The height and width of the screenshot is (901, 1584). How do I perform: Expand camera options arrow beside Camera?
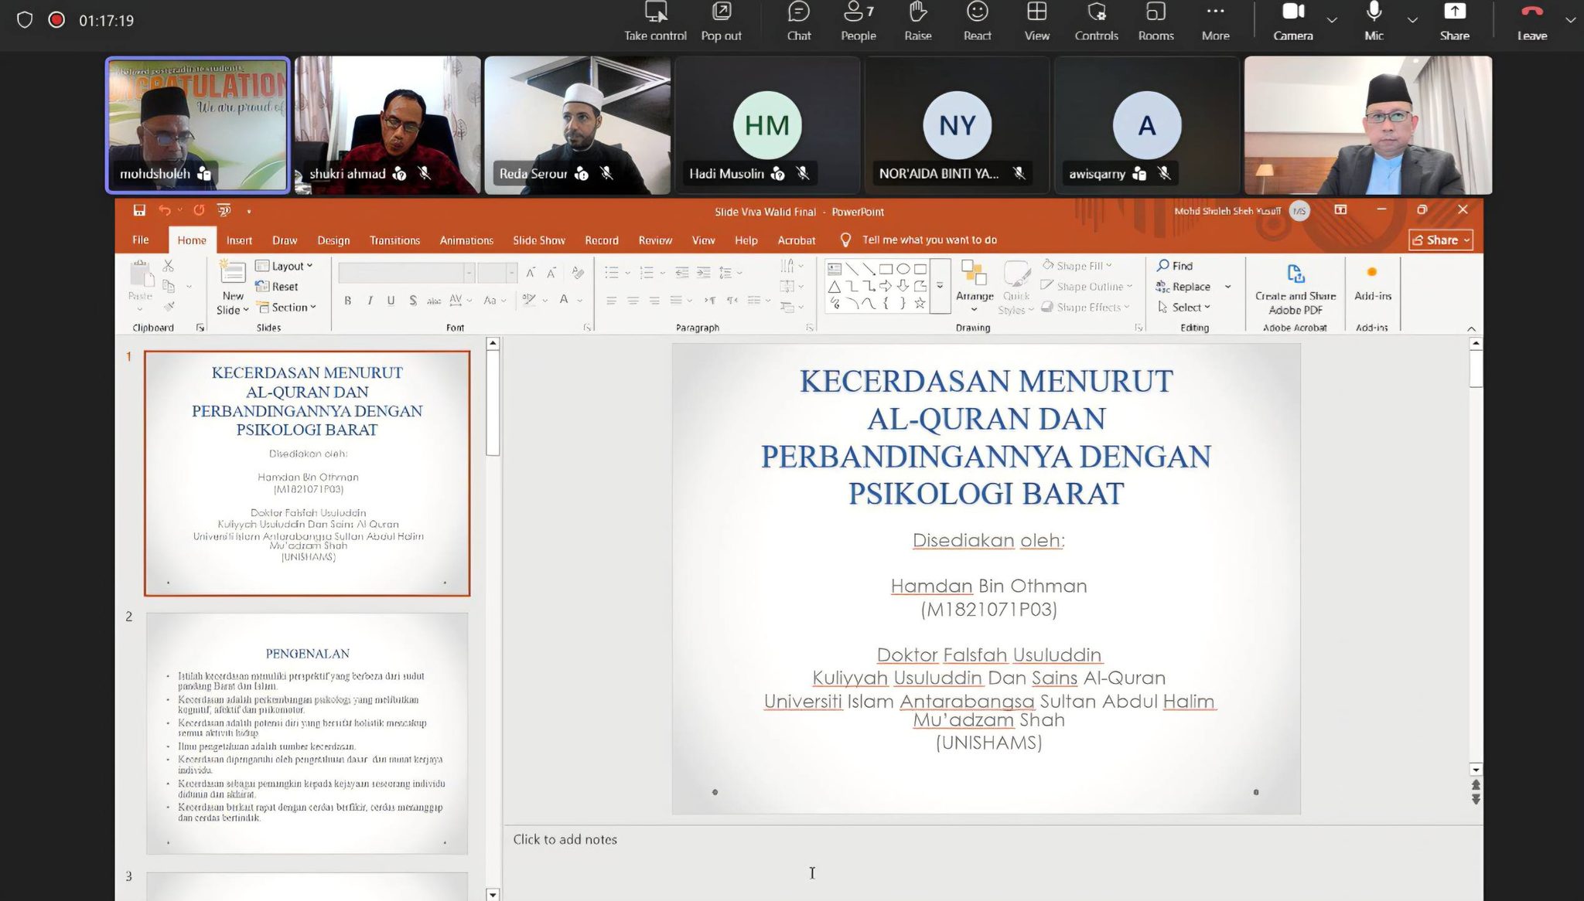click(1332, 20)
